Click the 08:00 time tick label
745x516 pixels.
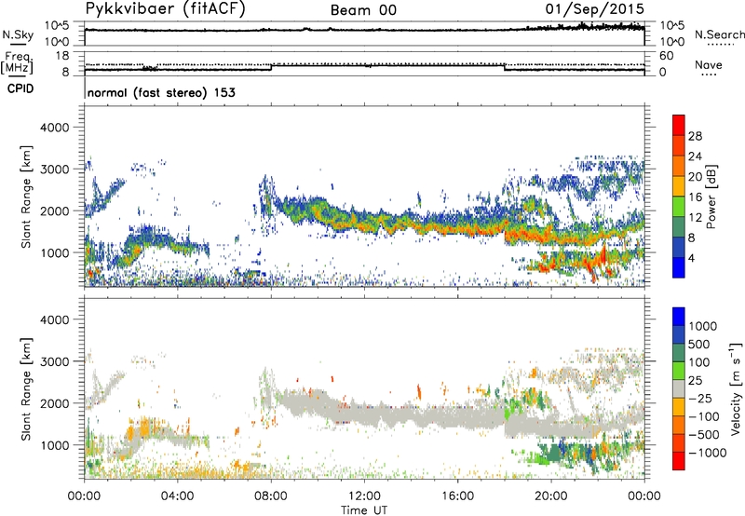coord(271,496)
